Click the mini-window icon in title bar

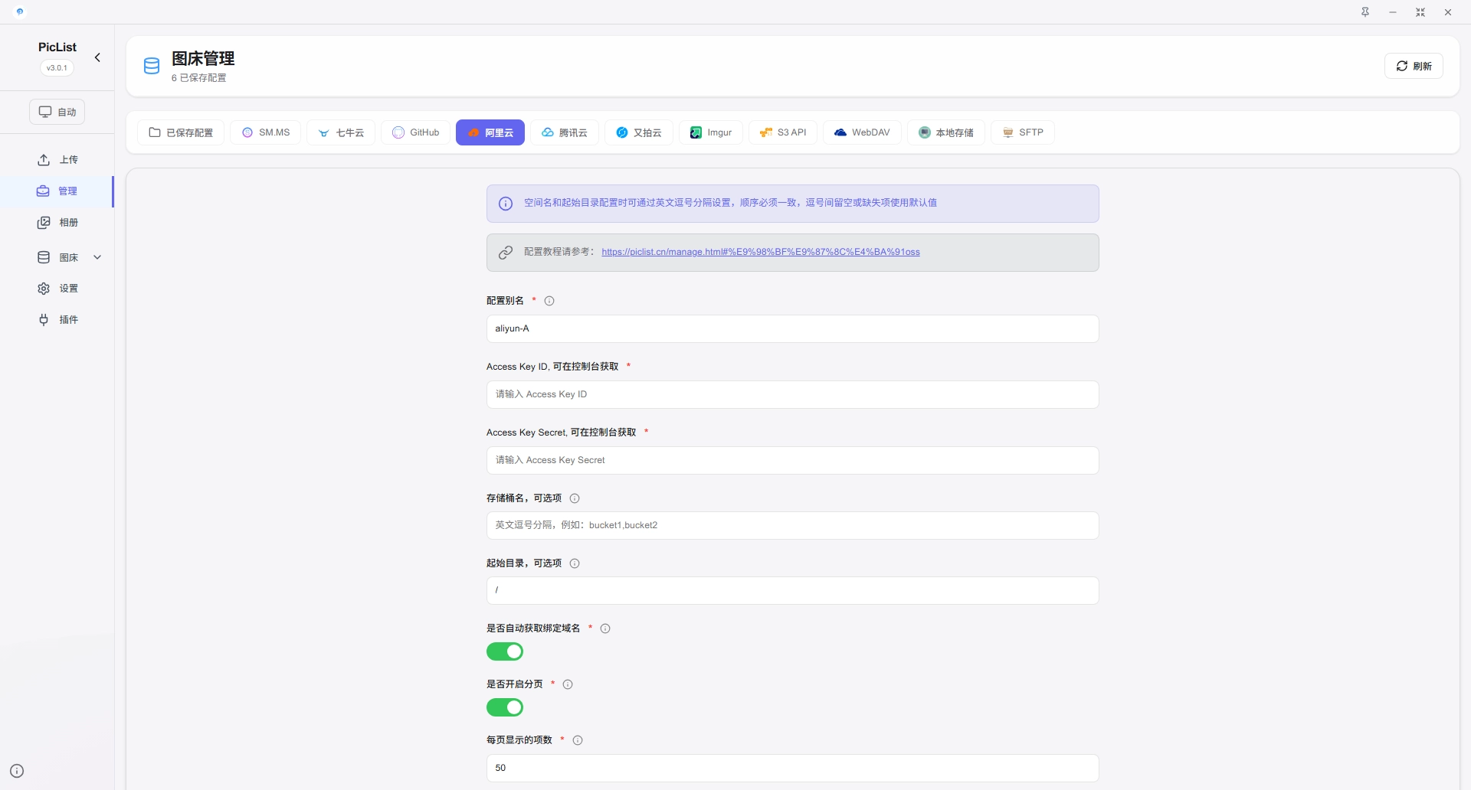1420,12
